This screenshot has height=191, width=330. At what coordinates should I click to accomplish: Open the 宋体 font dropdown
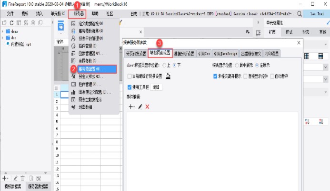point(62,41)
